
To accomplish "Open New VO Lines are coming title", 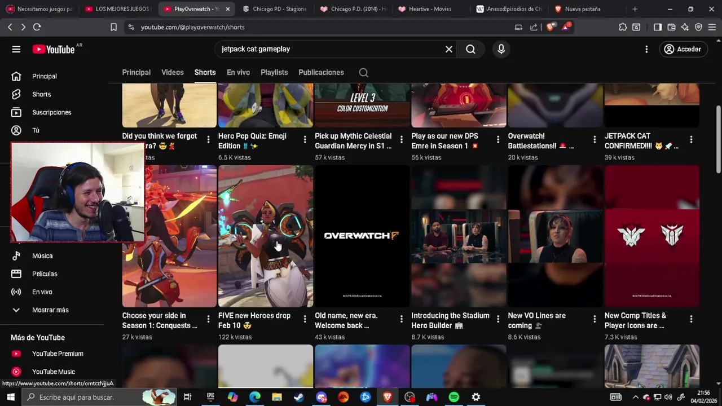I will pyautogui.click(x=536, y=320).
